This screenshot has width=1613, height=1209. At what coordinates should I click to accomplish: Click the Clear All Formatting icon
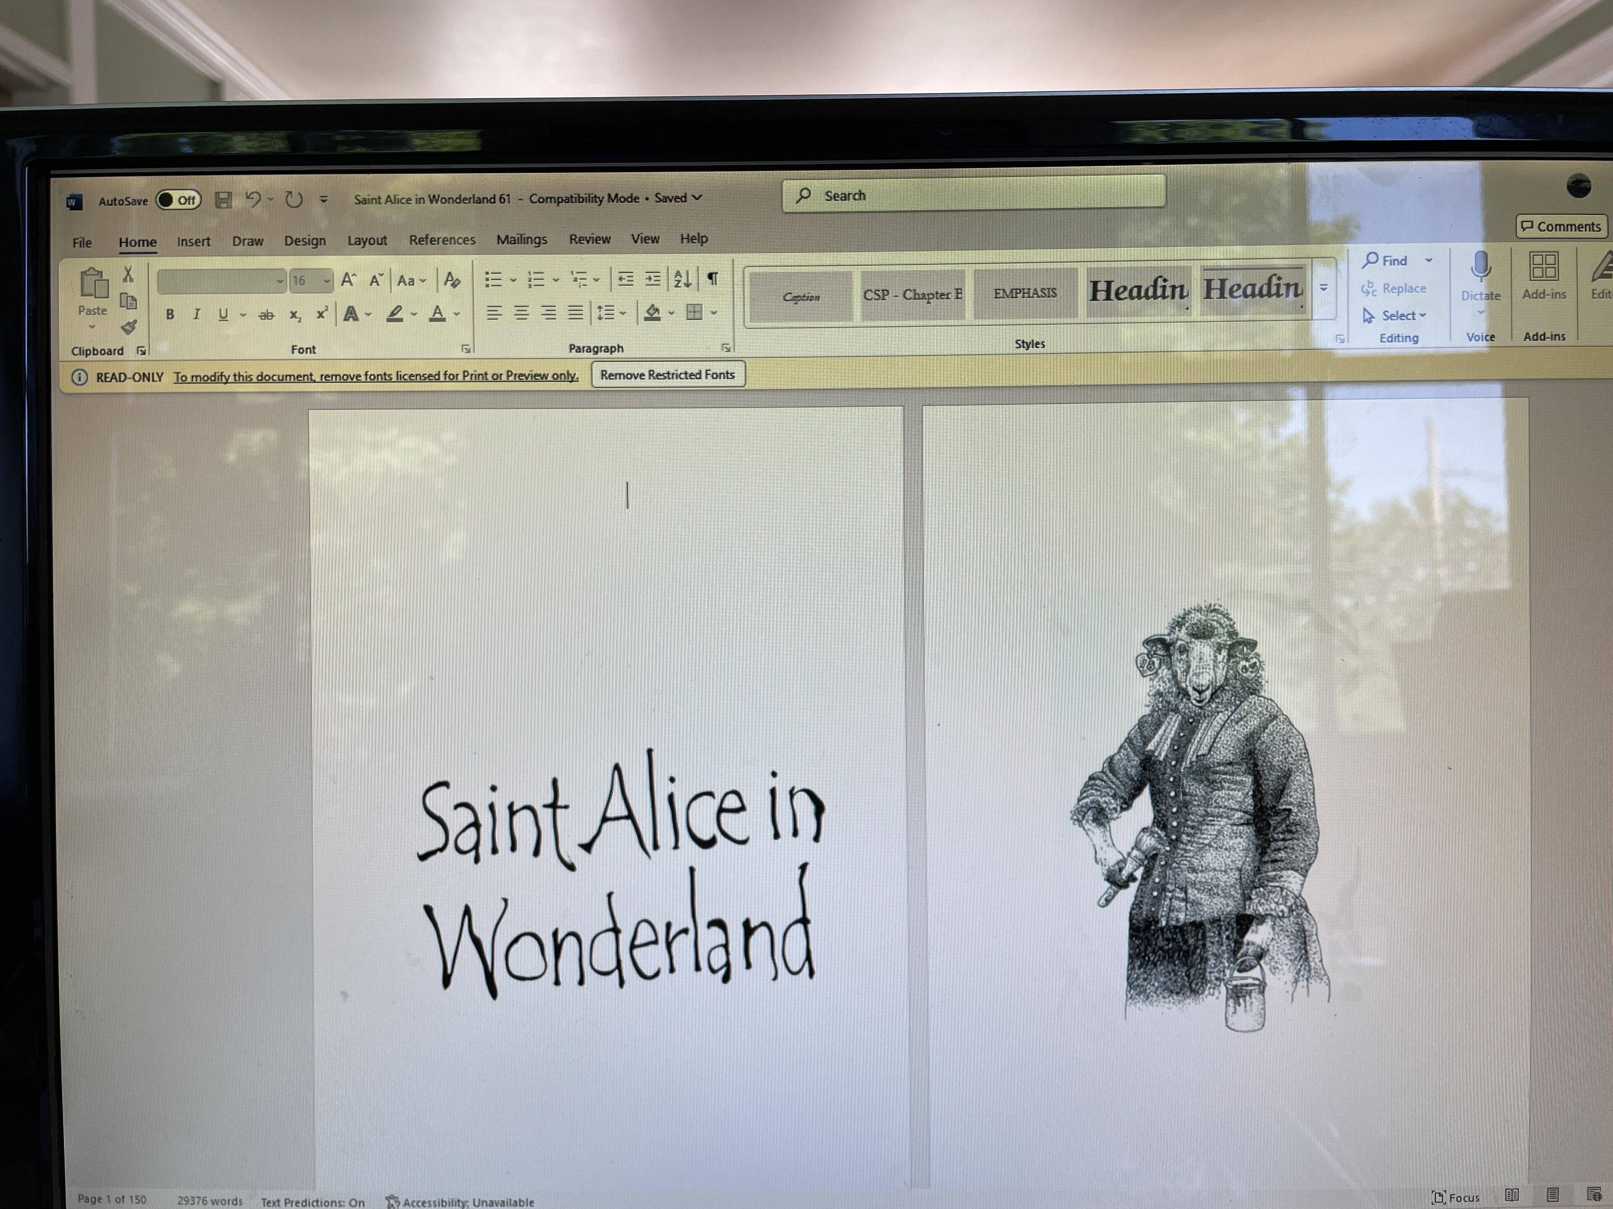click(452, 280)
